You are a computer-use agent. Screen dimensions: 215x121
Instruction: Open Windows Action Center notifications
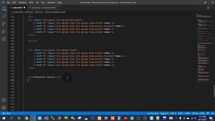(211, 118)
